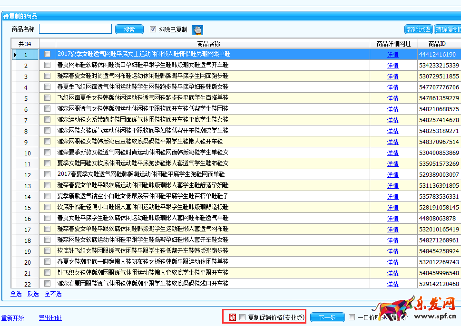Click the 重新开始 link
Viewport: 461px width, 326px height.
click(12, 318)
